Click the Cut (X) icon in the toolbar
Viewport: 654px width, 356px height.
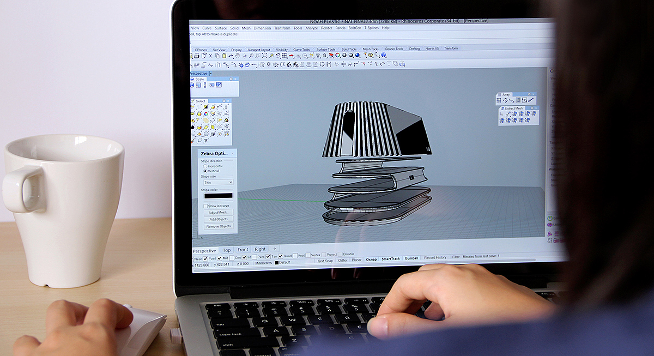point(210,56)
